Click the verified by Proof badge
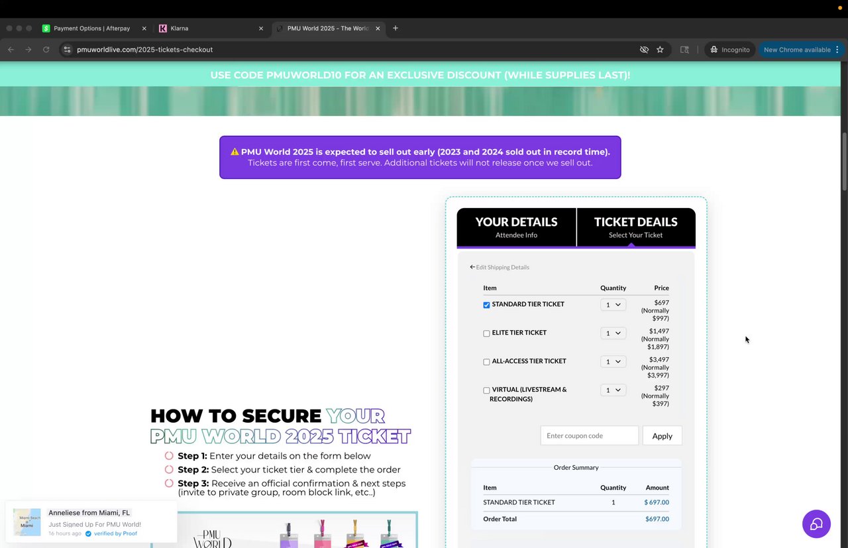 pos(111,533)
